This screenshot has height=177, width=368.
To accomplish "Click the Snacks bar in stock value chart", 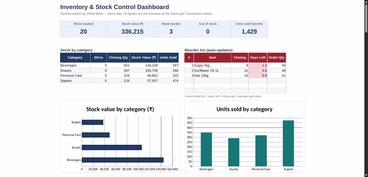I will click(112, 147).
